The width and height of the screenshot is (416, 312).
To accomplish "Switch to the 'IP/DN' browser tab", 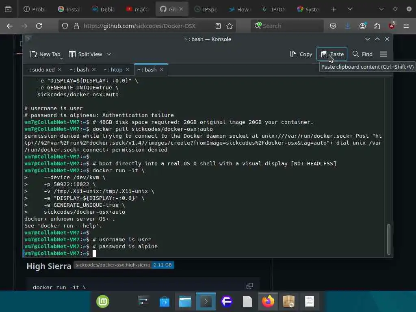I will pos(274,9).
